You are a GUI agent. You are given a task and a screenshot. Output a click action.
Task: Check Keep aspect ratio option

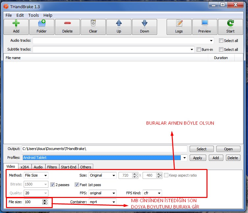166,175
